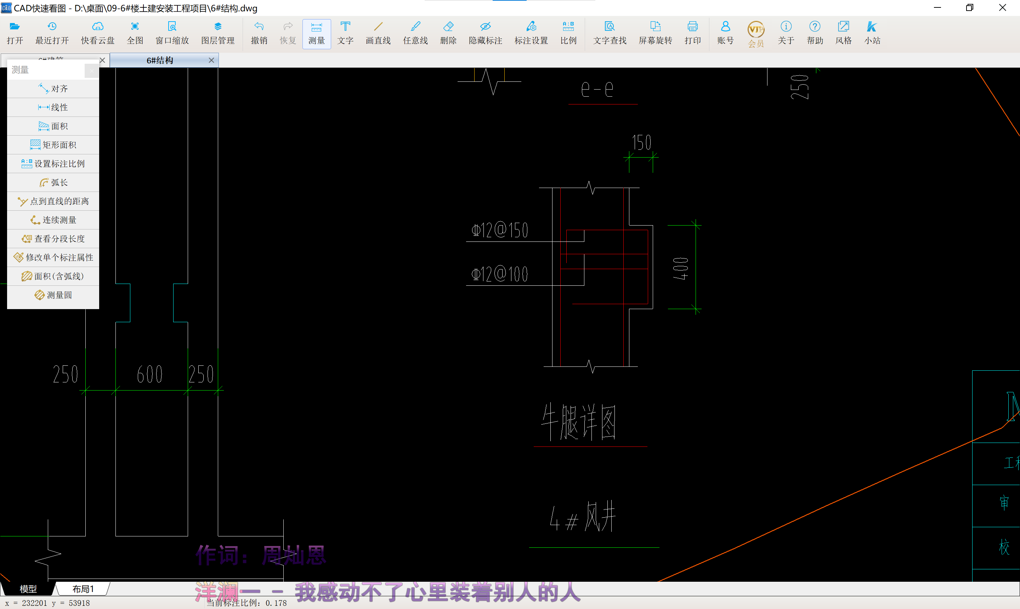Choose 面积 area measurement
This screenshot has height=609, width=1020.
pos(53,126)
